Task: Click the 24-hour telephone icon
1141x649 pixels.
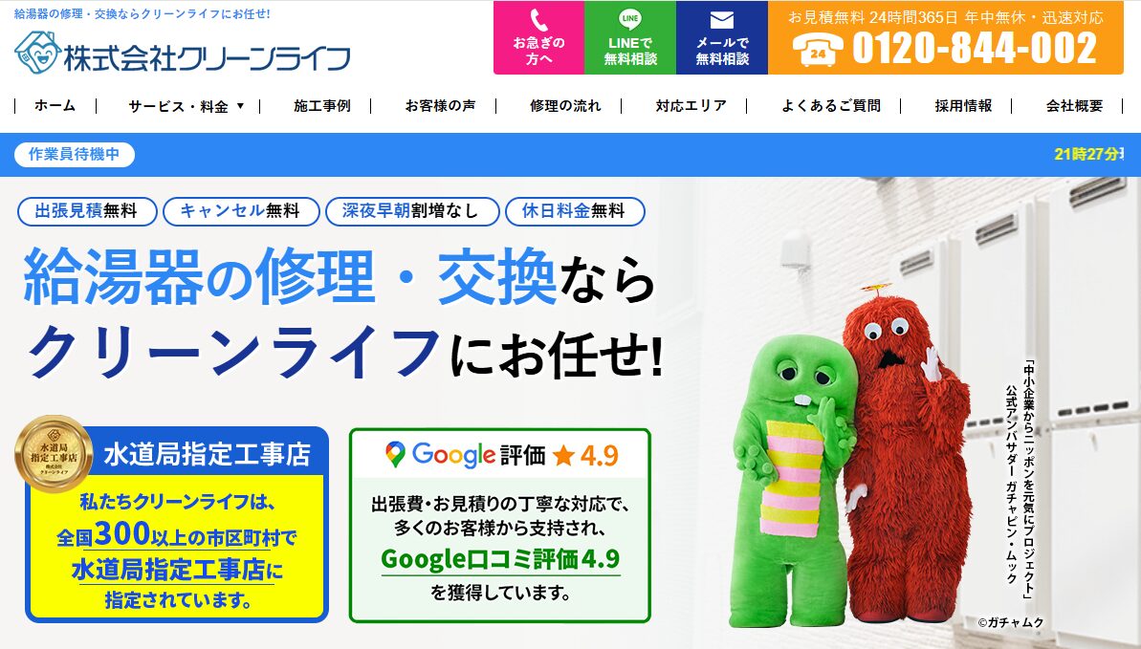Action: click(x=818, y=51)
